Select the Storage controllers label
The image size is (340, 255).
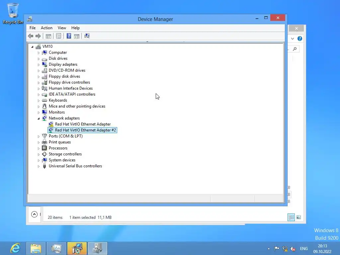coord(65,154)
